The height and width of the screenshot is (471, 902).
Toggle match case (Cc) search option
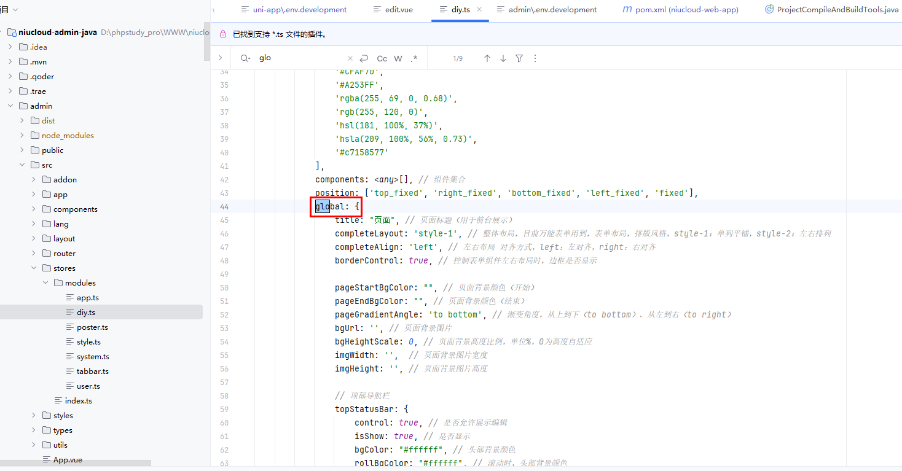pyautogui.click(x=382, y=58)
